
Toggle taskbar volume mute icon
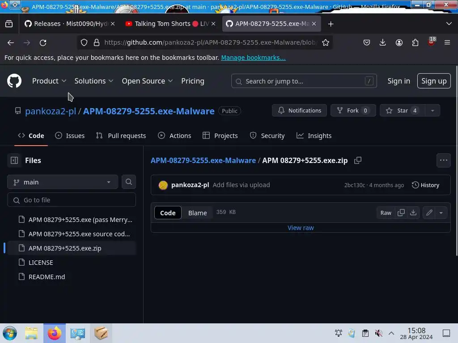tap(378, 333)
